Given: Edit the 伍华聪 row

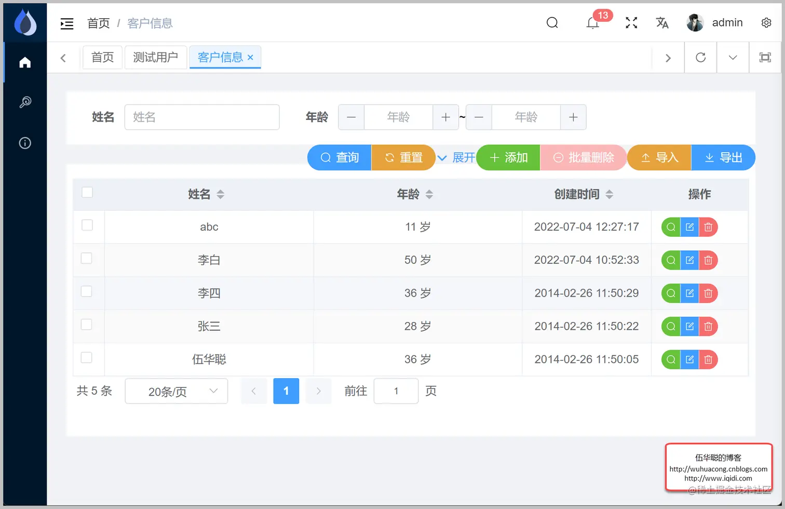Looking at the screenshot, I should click(x=689, y=359).
